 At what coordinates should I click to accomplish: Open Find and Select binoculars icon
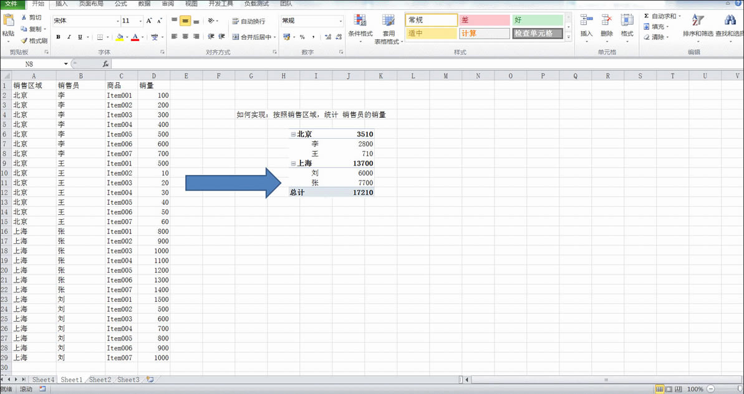pyautogui.click(x=730, y=21)
